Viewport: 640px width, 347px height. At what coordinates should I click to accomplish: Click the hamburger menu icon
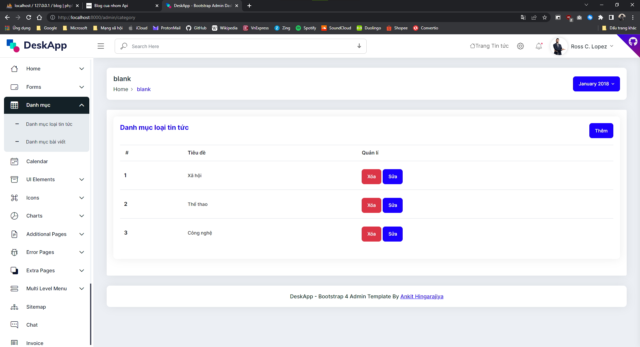[101, 46]
